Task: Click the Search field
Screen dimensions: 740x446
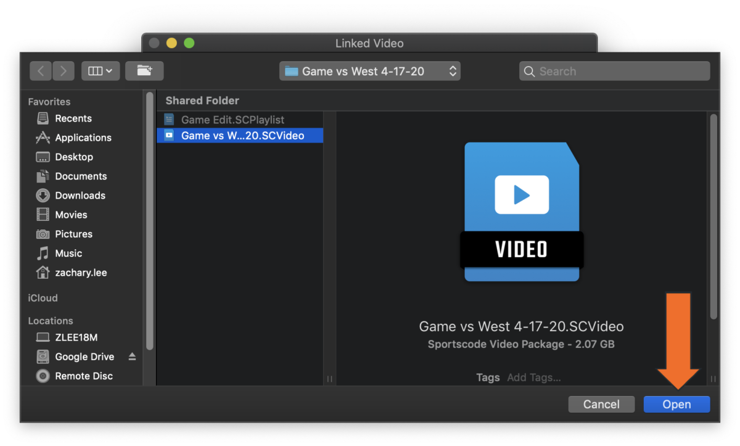Action: click(x=615, y=71)
